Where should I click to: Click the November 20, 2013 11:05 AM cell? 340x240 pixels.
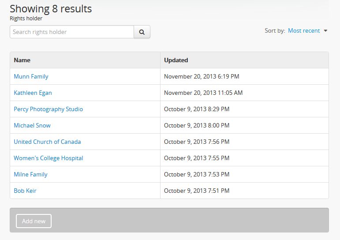pos(203,93)
